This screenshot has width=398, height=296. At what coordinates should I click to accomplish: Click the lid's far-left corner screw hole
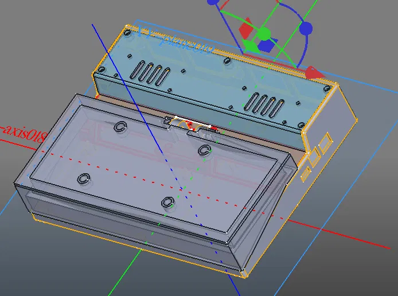pos(127,33)
